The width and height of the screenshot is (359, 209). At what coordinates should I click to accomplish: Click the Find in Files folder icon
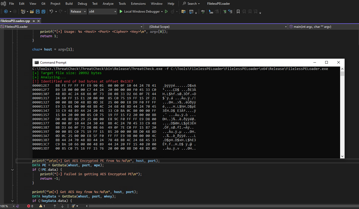(183, 12)
